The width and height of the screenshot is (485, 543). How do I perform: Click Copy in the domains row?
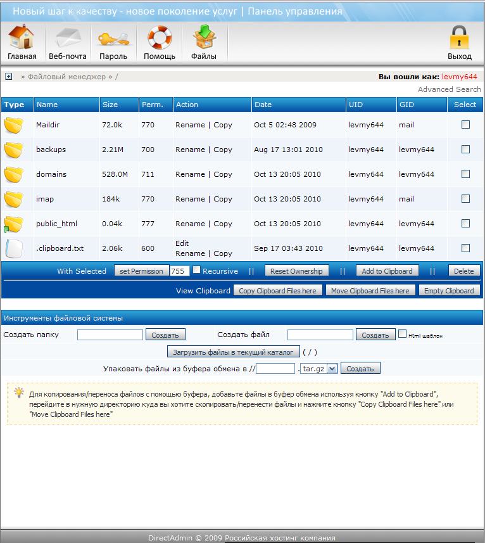pos(223,174)
